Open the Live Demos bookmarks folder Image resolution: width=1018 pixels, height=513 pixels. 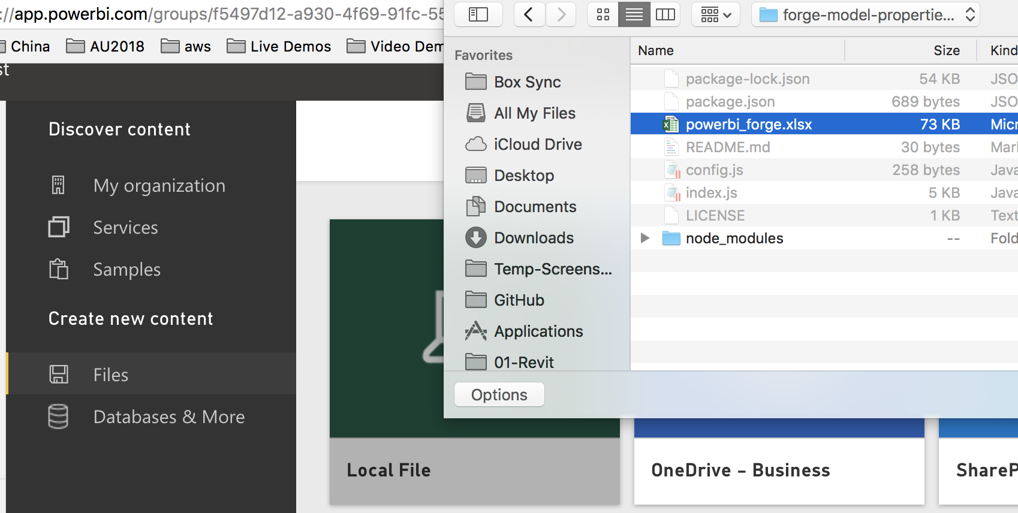279,46
